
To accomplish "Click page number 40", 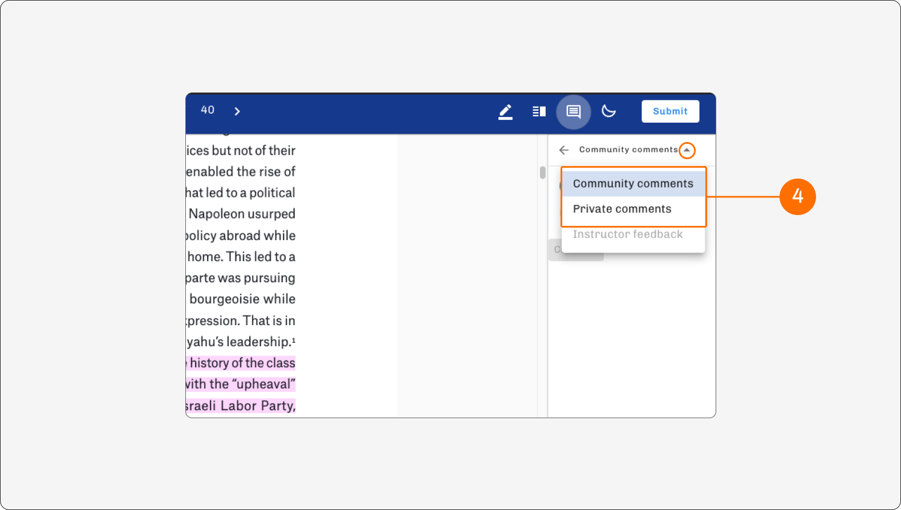I will coord(208,110).
